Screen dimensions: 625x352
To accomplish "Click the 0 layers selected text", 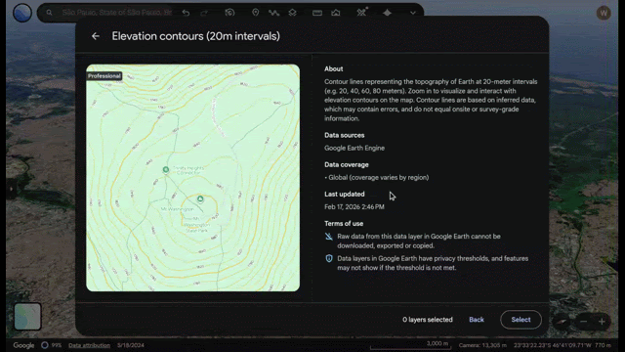I will (x=428, y=320).
